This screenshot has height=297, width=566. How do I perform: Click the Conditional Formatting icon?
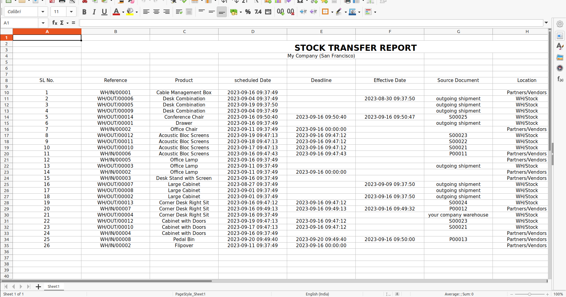[x=368, y=12]
